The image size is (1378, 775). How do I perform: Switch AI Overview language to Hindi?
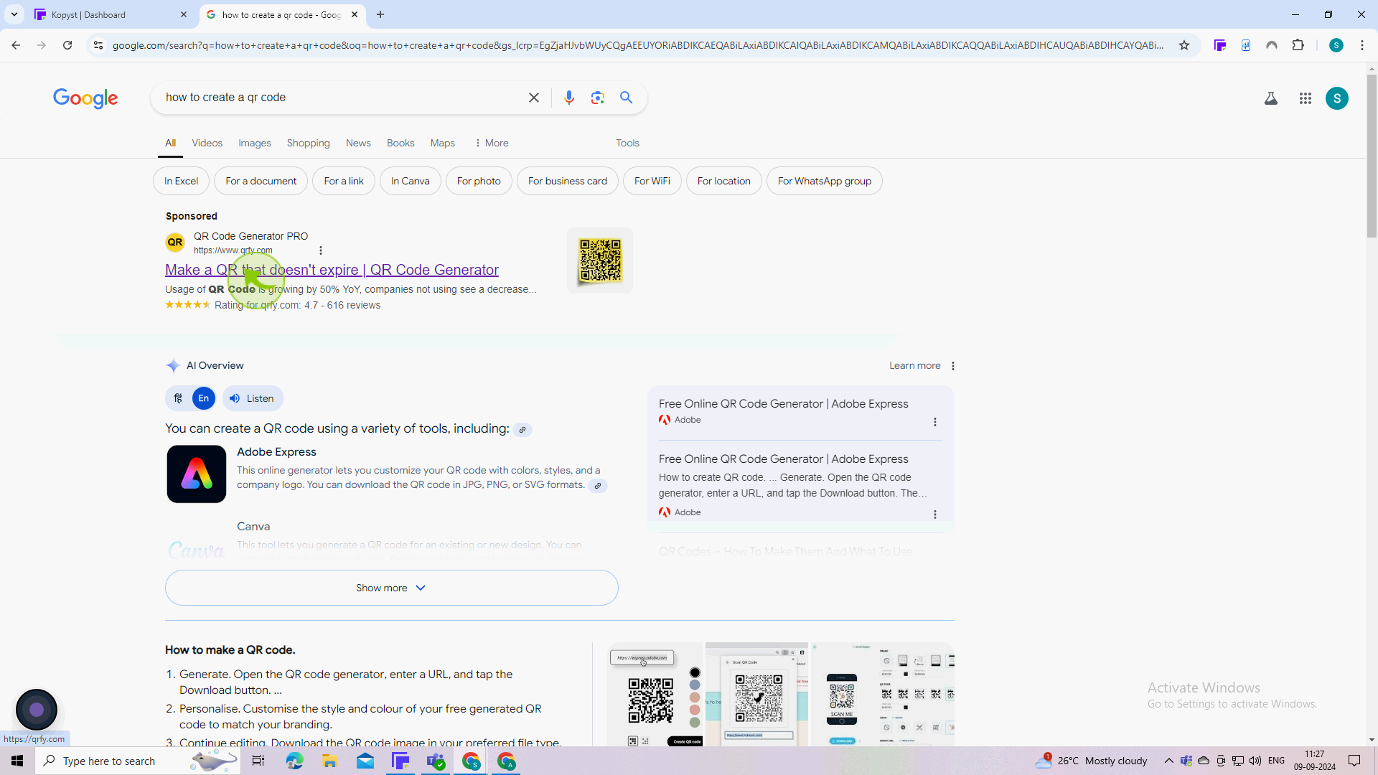[x=179, y=398]
